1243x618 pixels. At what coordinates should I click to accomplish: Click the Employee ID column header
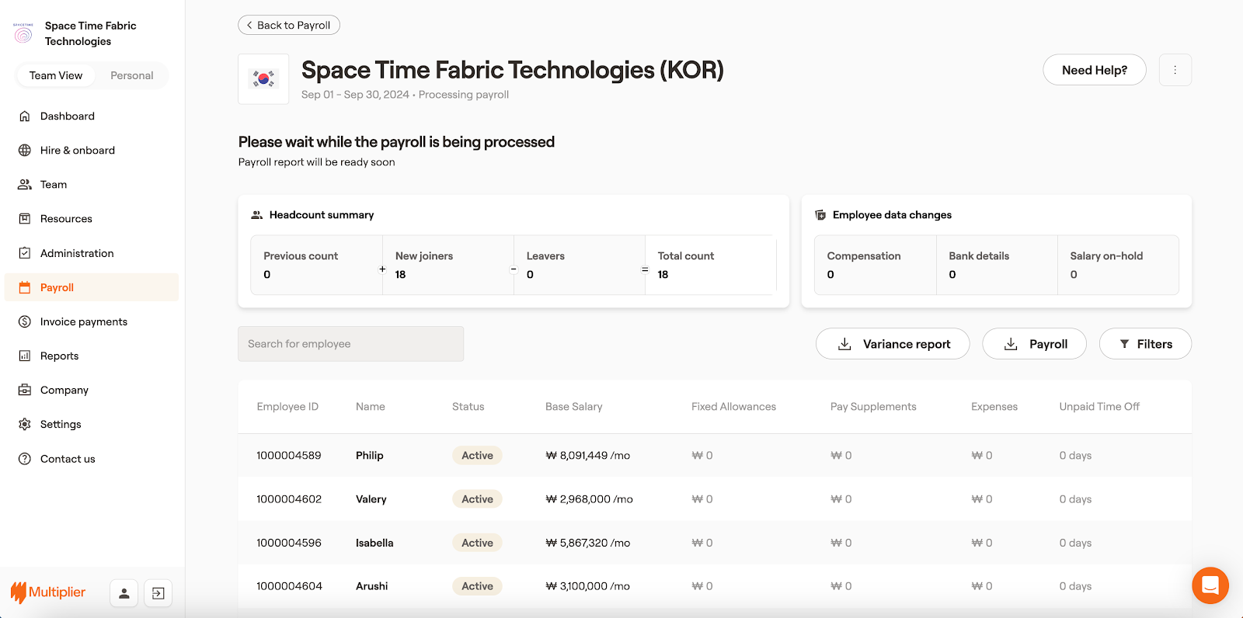287,407
